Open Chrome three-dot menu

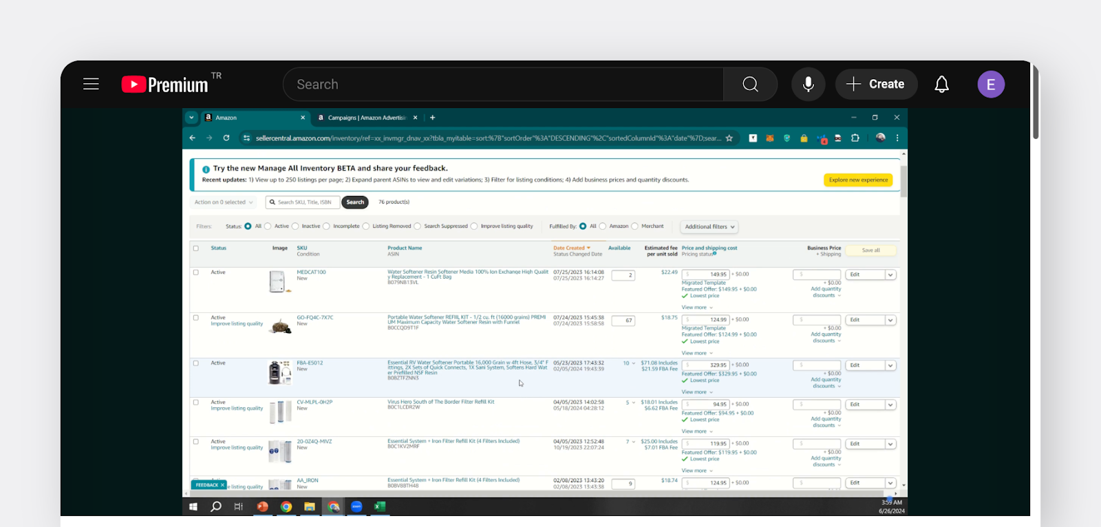(x=897, y=138)
